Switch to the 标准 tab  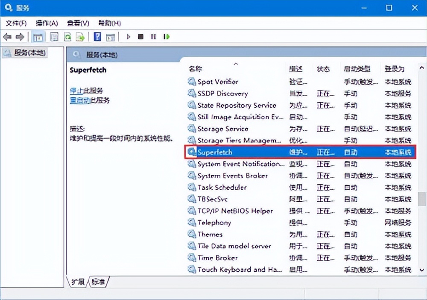pos(99,282)
